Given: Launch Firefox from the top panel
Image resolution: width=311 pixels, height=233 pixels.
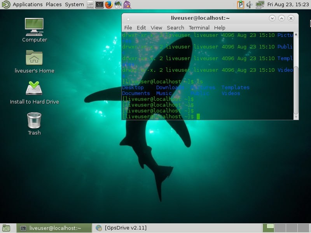Looking at the screenshot, I should tap(109, 5).
